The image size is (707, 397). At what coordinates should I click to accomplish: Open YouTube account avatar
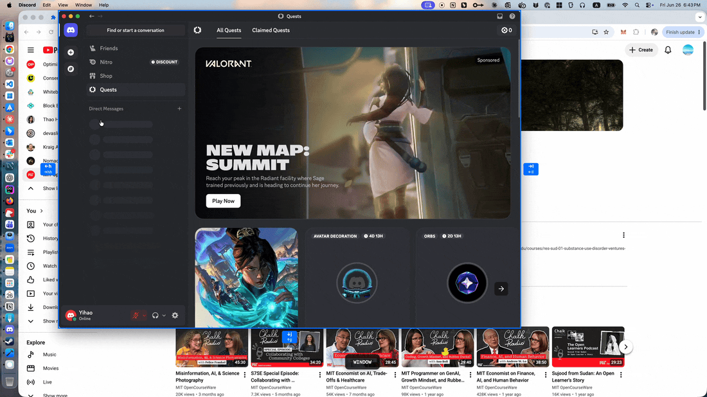coord(688,50)
